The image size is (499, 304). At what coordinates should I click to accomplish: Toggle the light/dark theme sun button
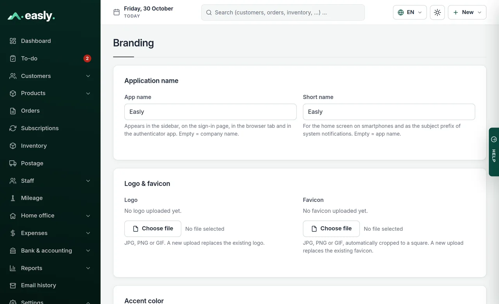point(437,12)
